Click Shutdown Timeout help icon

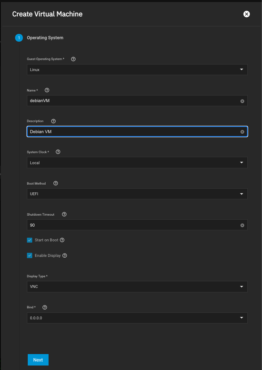pyautogui.click(x=64, y=214)
